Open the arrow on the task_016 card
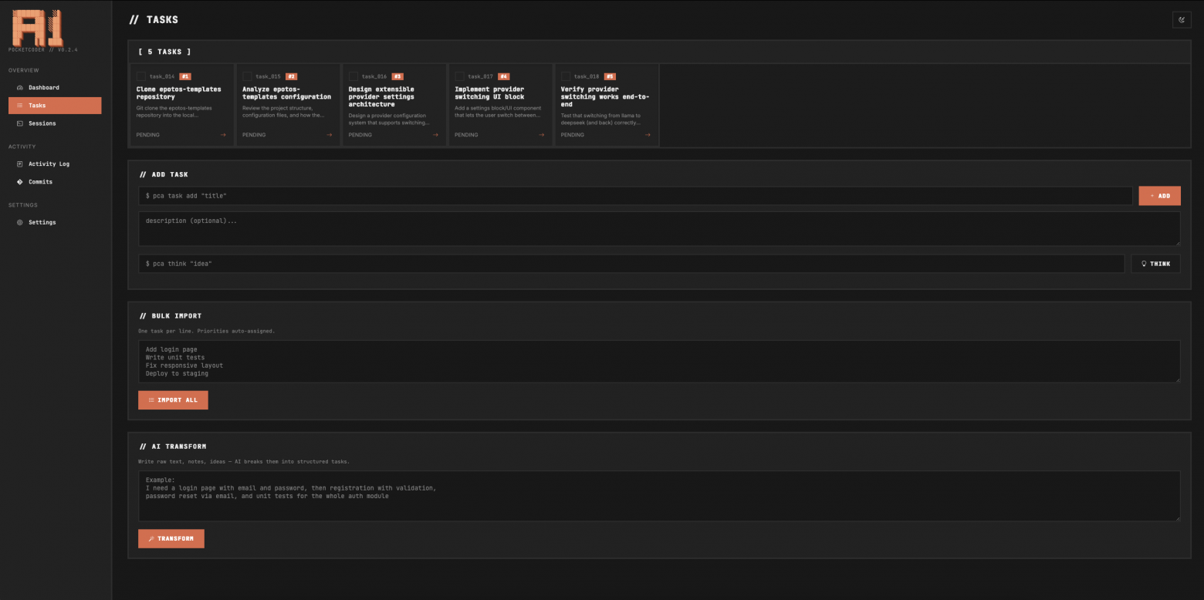This screenshot has height=600, width=1204. click(435, 135)
